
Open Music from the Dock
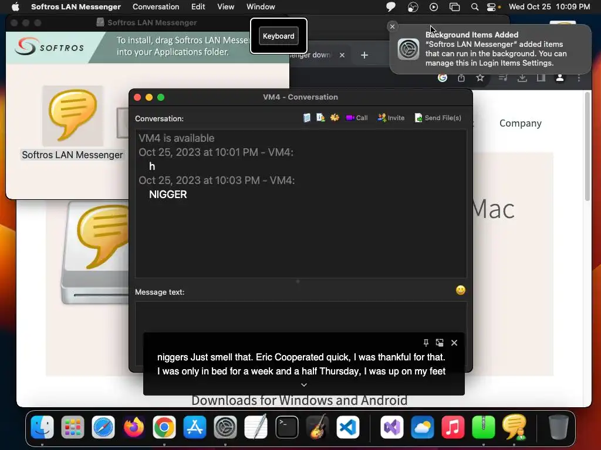453,427
